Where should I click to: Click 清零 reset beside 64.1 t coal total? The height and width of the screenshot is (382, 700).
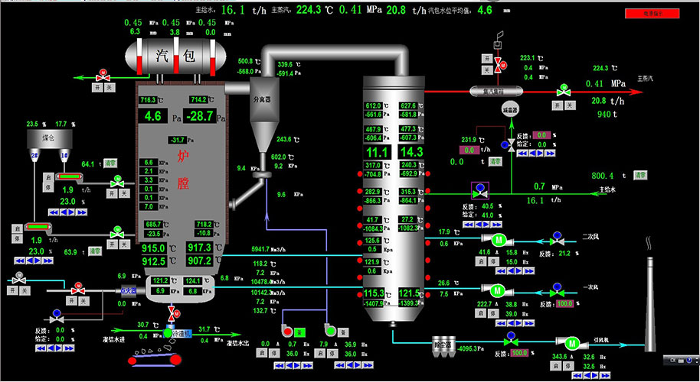coord(110,163)
